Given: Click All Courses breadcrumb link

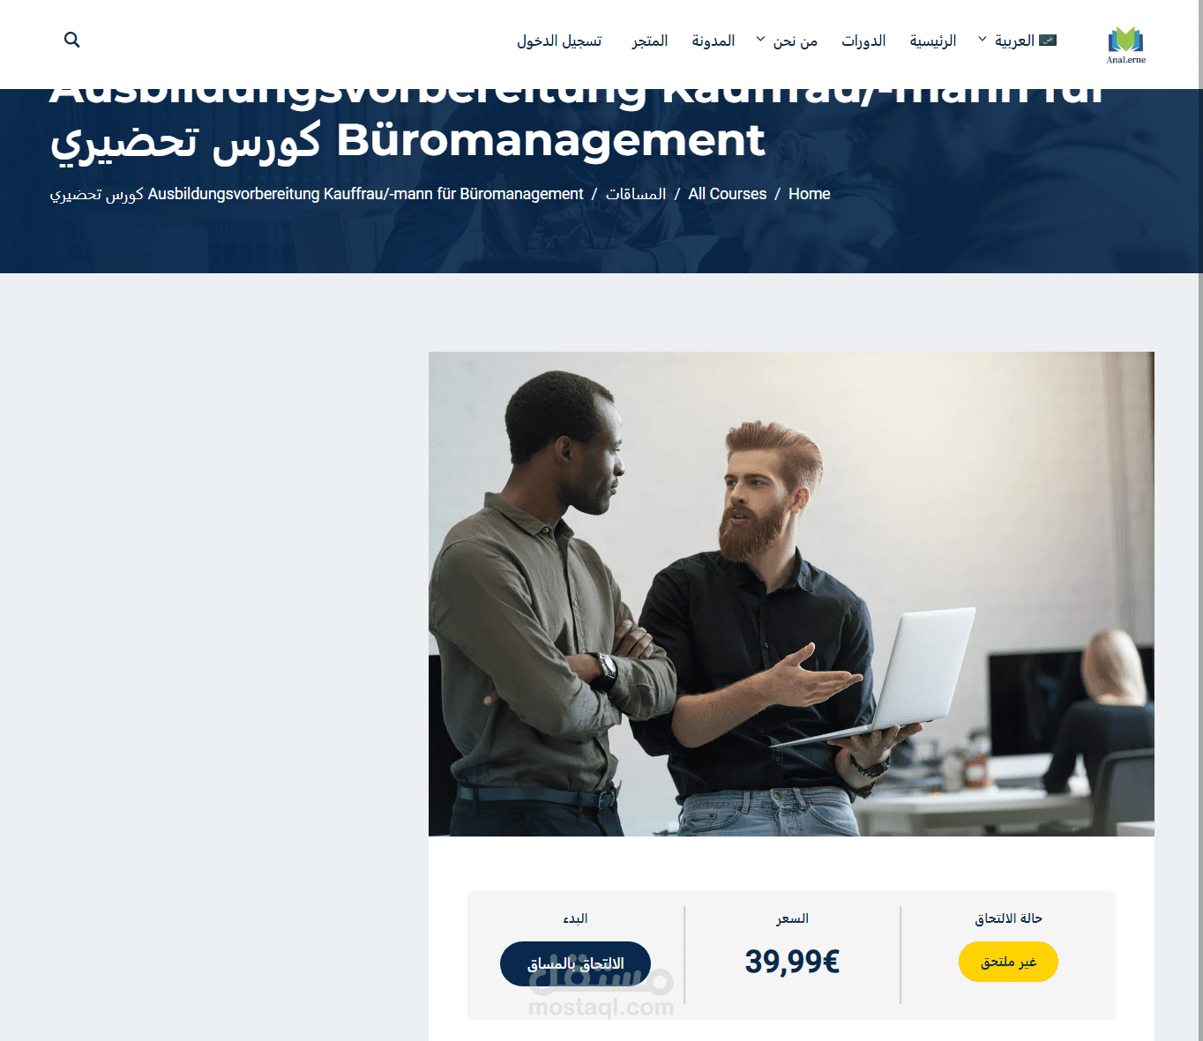Looking at the screenshot, I should click(728, 194).
